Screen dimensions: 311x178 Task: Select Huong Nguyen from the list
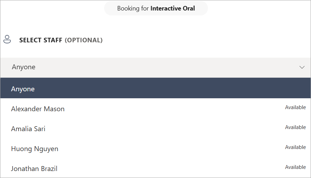pos(35,149)
